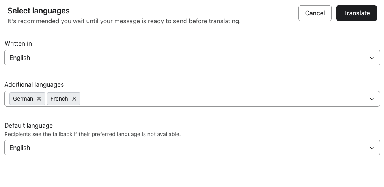The image size is (384, 187).
Task: Click the Default language chevron arrow
Action: 371,148
